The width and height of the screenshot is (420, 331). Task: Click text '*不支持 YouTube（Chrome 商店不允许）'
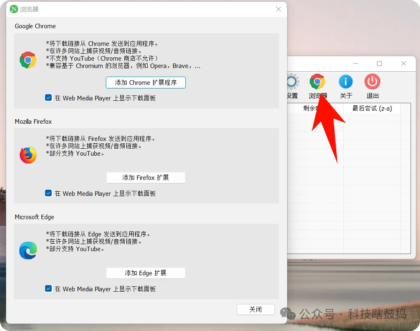tap(102, 58)
